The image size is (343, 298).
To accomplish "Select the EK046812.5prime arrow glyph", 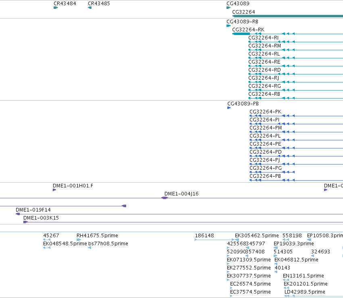I will point(276,264).
